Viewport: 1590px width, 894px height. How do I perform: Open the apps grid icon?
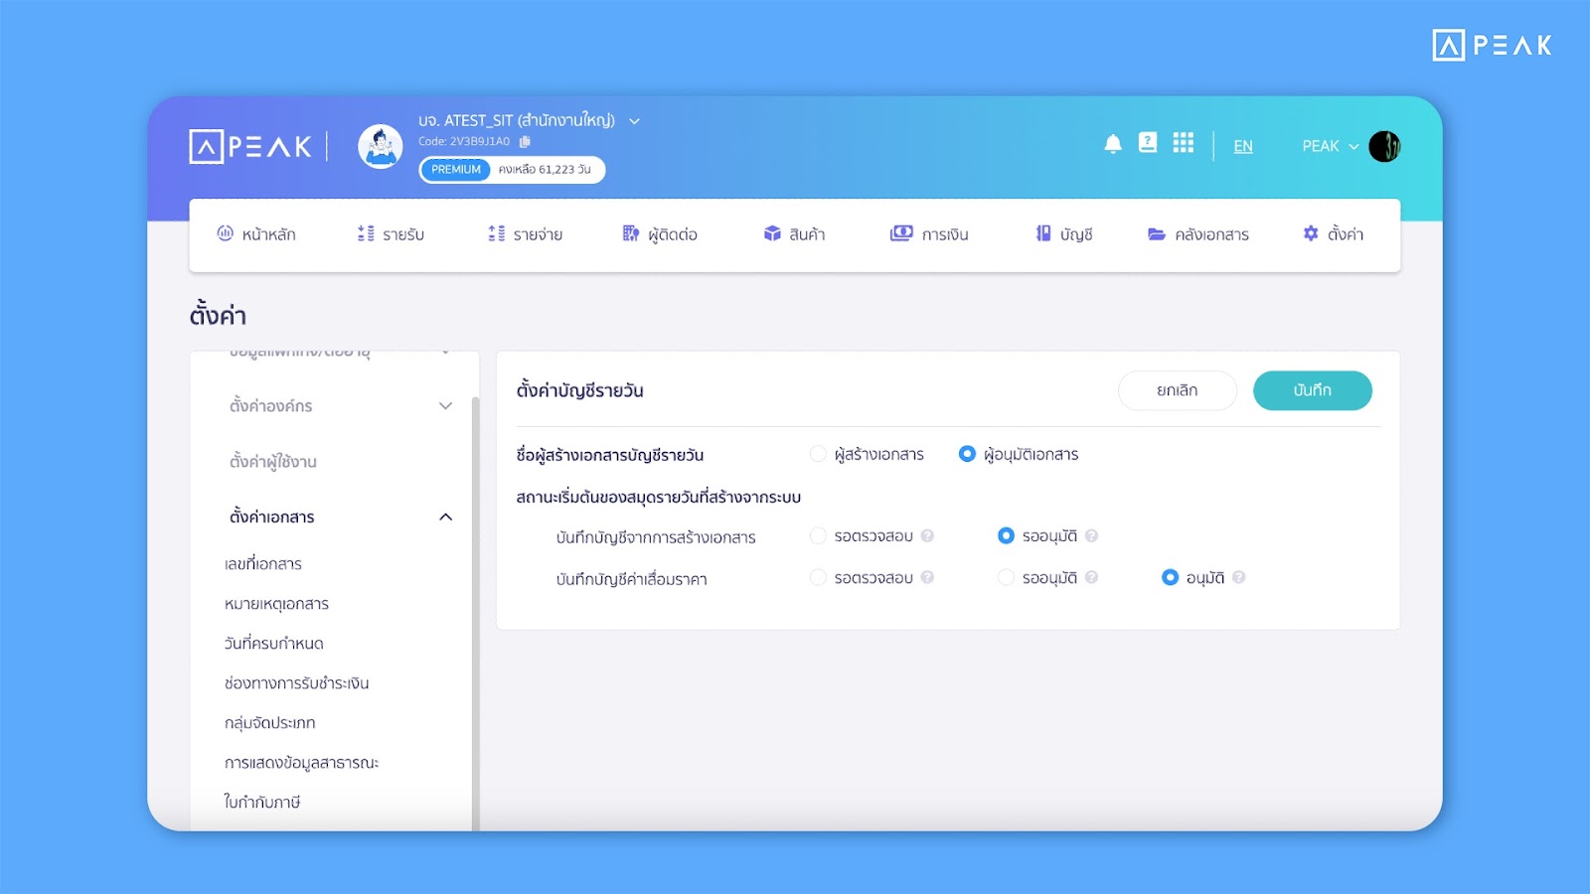(1183, 143)
